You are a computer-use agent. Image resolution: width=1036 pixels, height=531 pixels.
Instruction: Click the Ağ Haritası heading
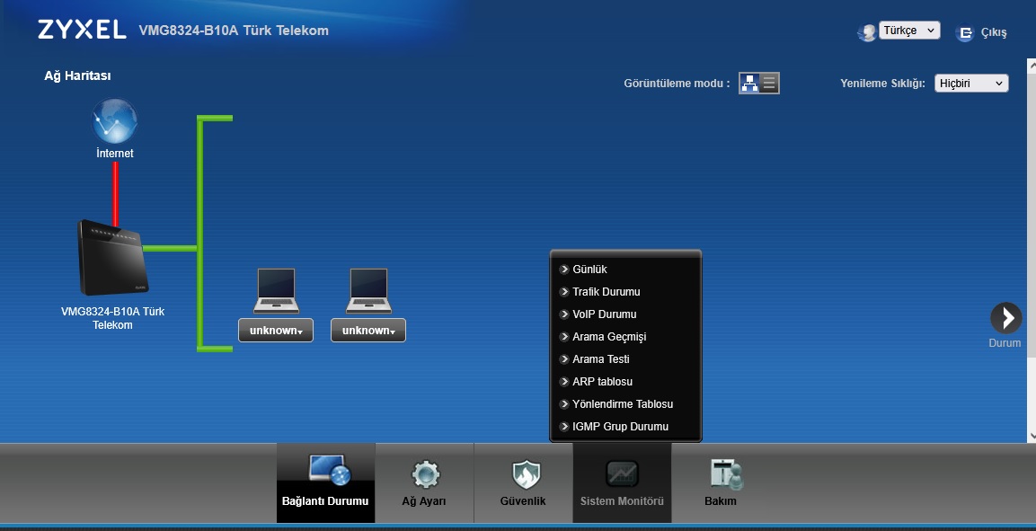tap(77, 76)
